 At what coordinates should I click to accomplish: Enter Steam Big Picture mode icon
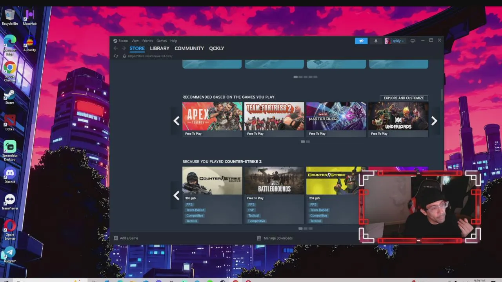click(413, 41)
